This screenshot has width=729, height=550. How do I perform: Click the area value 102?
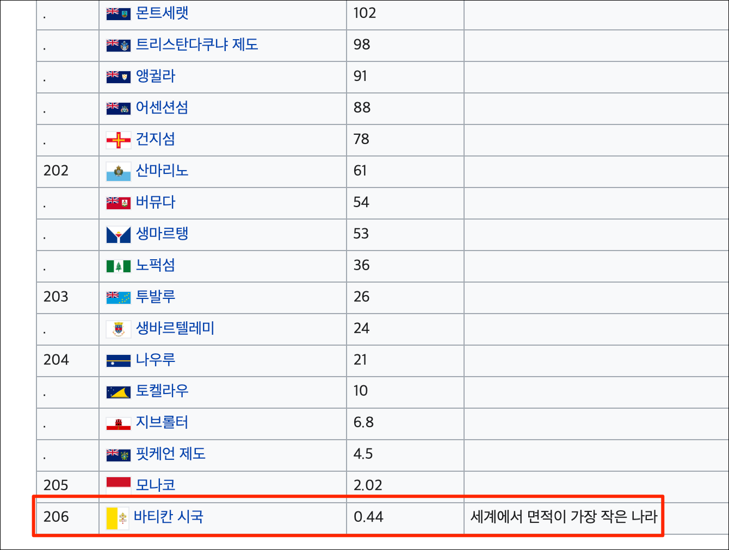point(364,13)
